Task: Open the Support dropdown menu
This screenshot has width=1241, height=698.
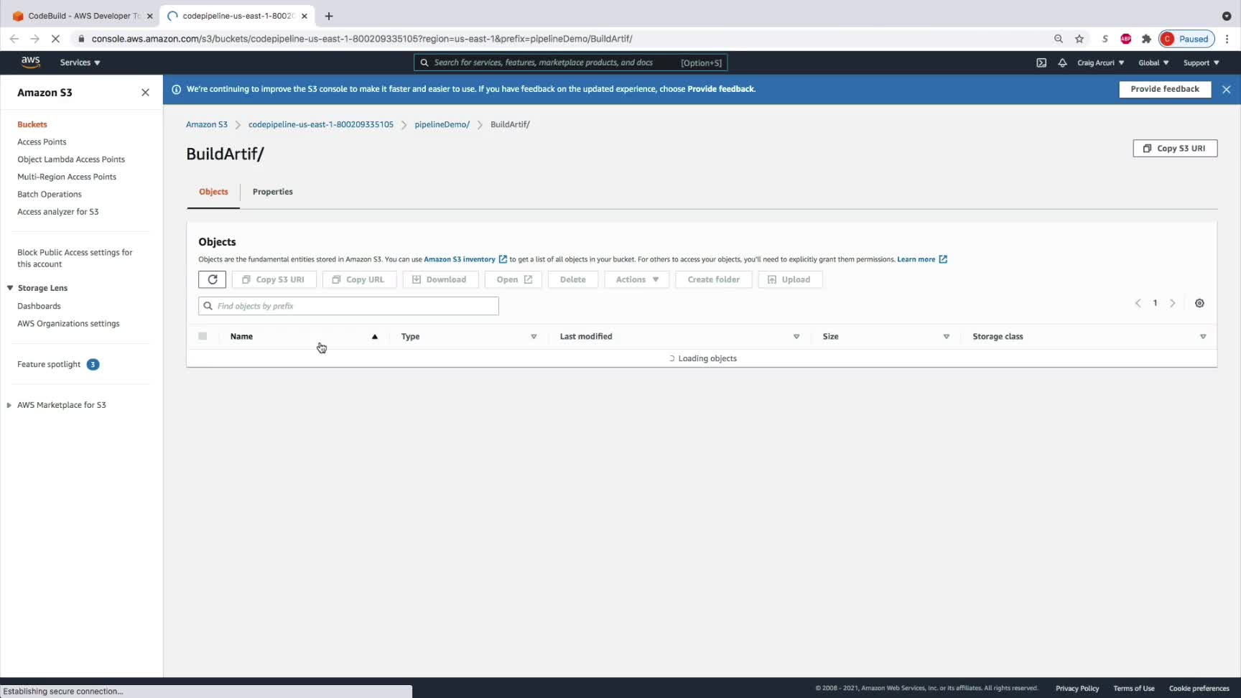Action: (1201, 62)
